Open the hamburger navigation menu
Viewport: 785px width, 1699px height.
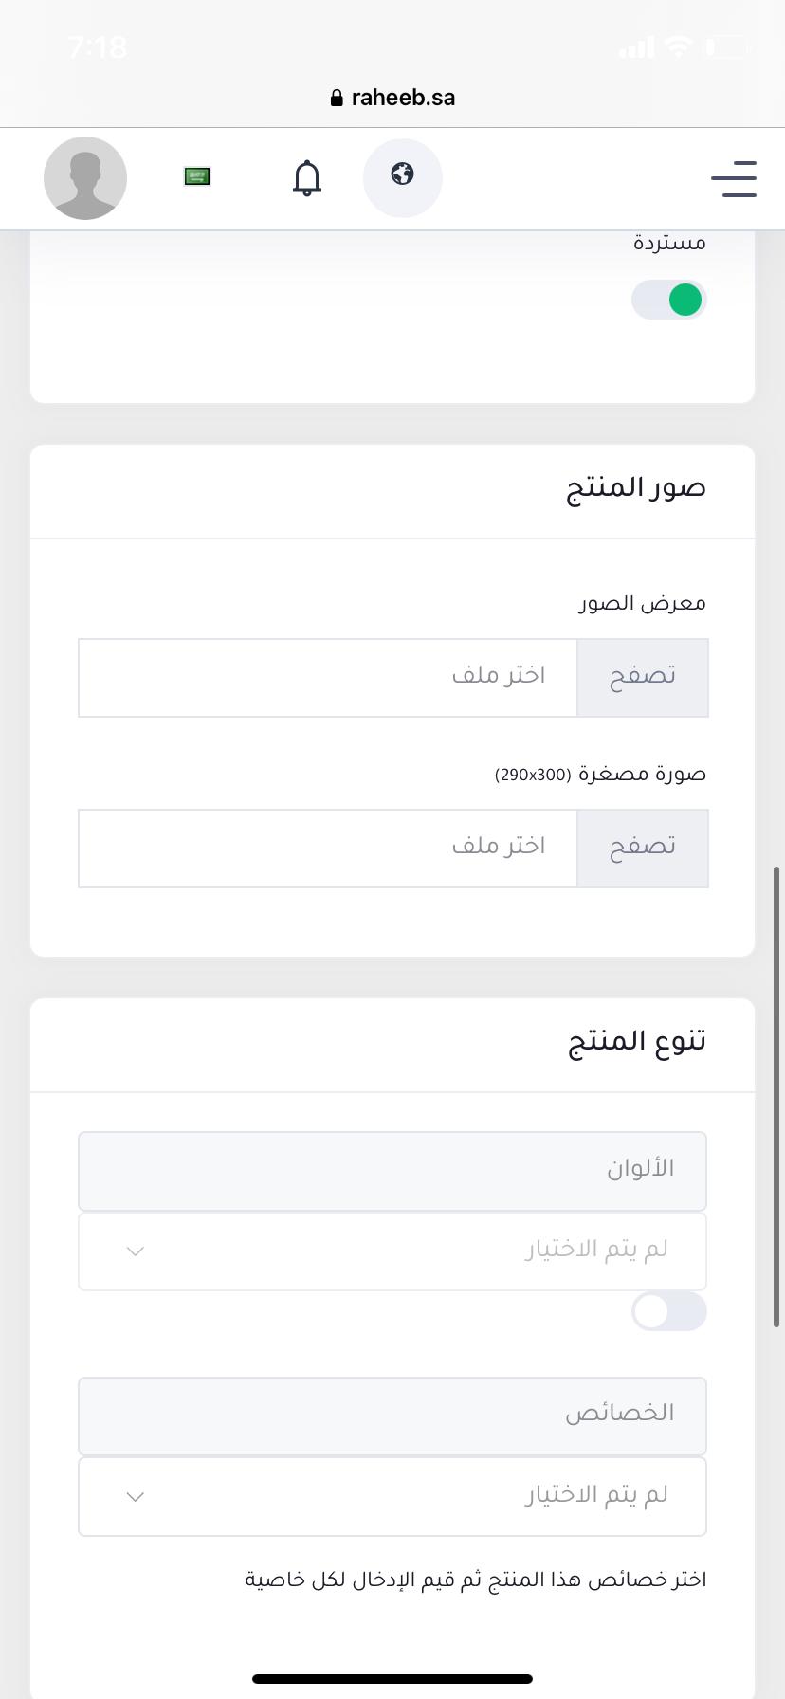[x=734, y=178]
